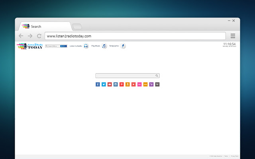Click the 11:16:54 clock display
Viewport: 255px width, 159px height.
pyautogui.click(x=229, y=44)
